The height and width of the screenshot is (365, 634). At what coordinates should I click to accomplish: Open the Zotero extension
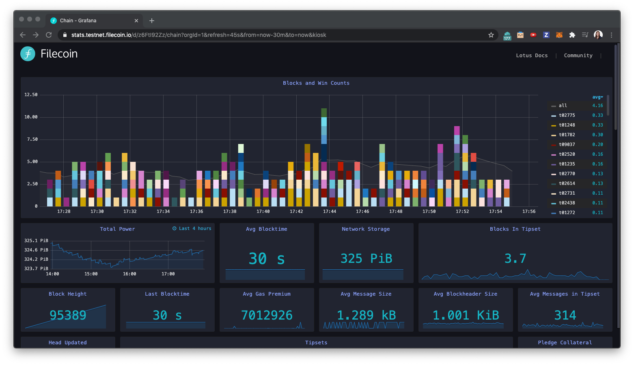pyautogui.click(x=546, y=35)
